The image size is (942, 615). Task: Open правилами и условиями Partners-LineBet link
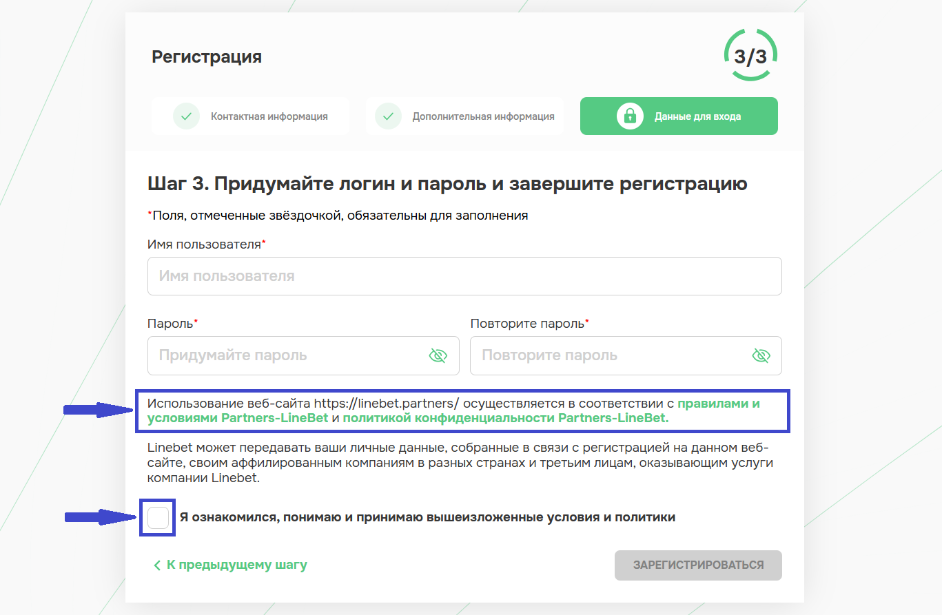click(x=453, y=410)
